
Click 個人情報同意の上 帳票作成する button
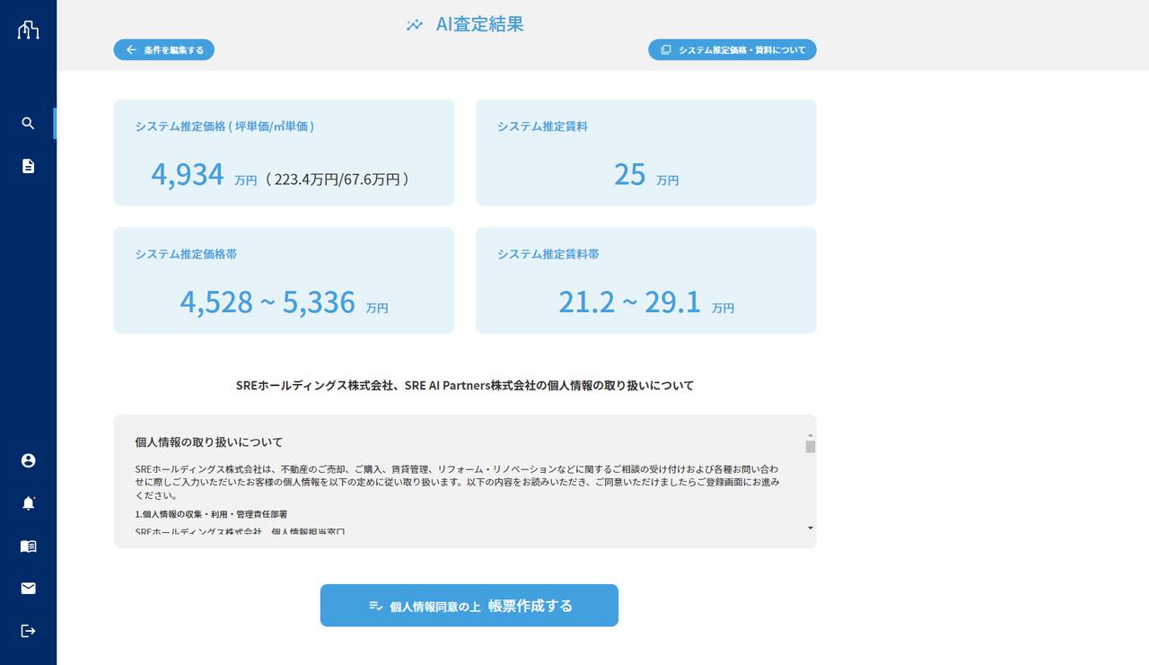(469, 606)
